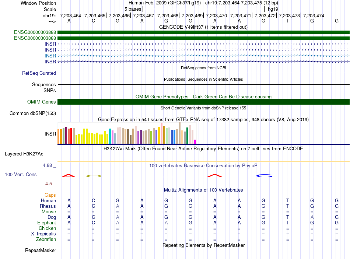Click the Elephant alignment row label
The width and height of the screenshot is (350, 259).
click(46, 223)
